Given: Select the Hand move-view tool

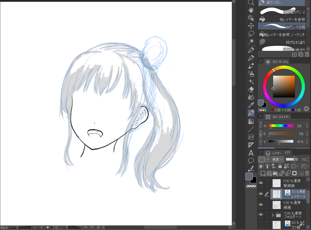Looking at the screenshot, I should tap(251, 10).
